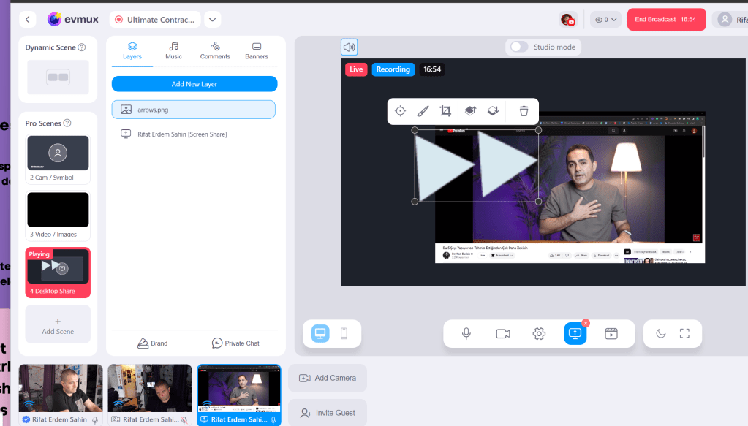Open the media player icon in bottom toolbar
748x426 pixels.
[x=611, y=333]
